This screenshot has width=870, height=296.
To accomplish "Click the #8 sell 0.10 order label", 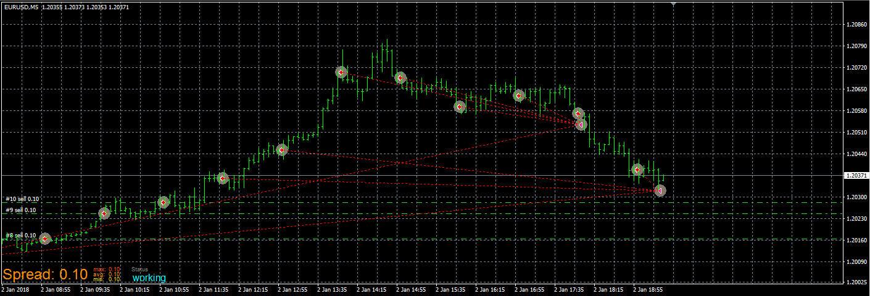I will [21, 236].
